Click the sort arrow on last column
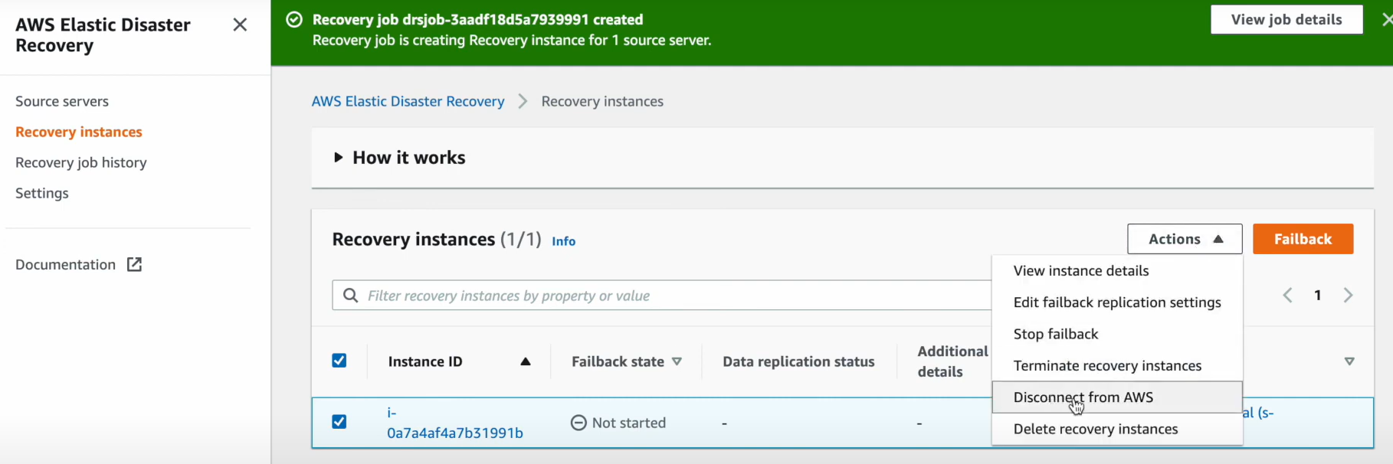 point(1349,361)
